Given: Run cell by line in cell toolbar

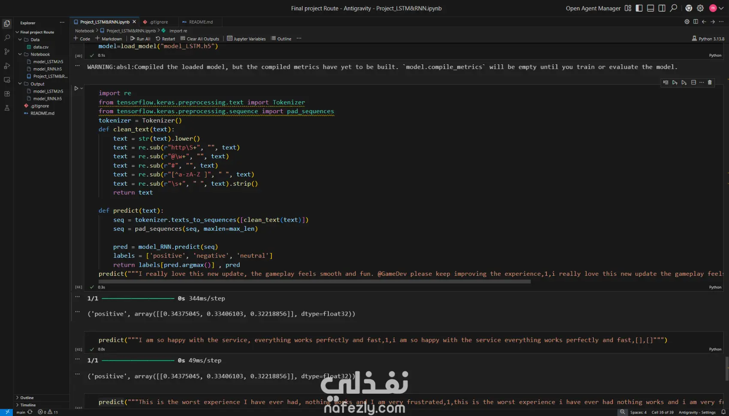Looking at the screenshot, I should pyautogui.click(x=666, y=82).
